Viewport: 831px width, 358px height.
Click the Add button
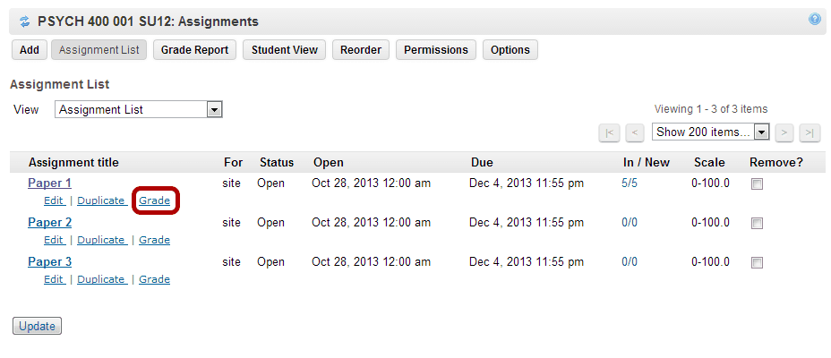click(30, 50)
